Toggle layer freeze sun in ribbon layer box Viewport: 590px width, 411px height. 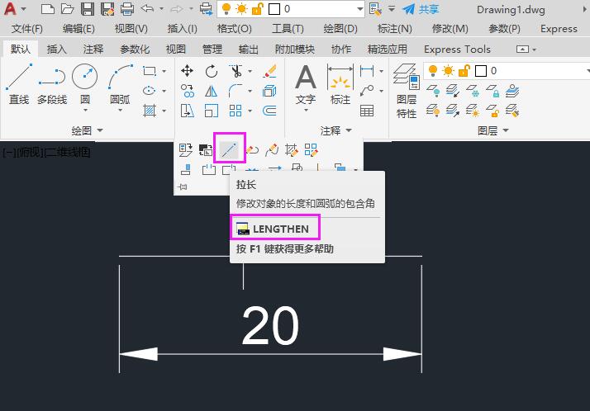(448, 71)
